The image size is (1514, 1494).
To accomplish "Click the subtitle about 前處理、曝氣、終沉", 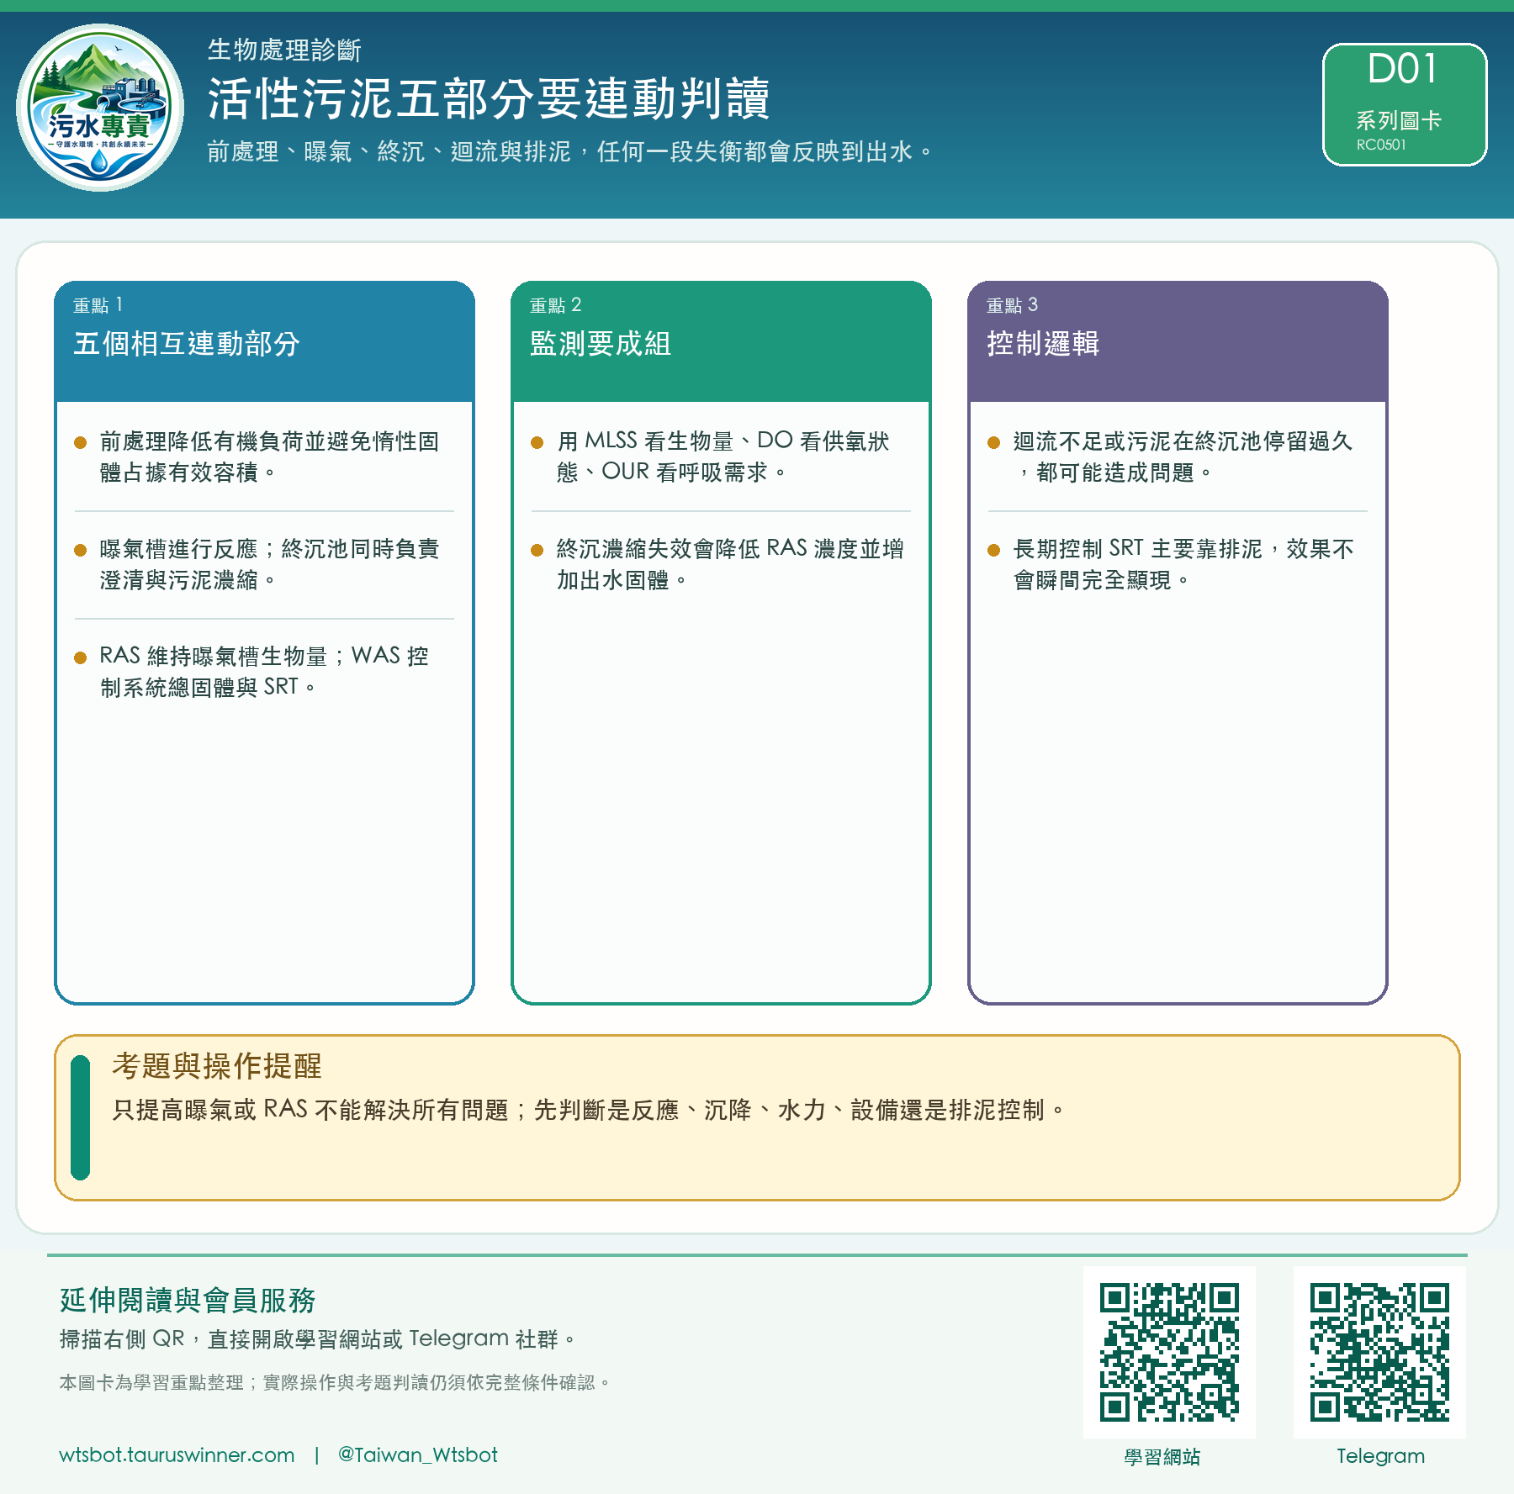I will coord(569,151).
